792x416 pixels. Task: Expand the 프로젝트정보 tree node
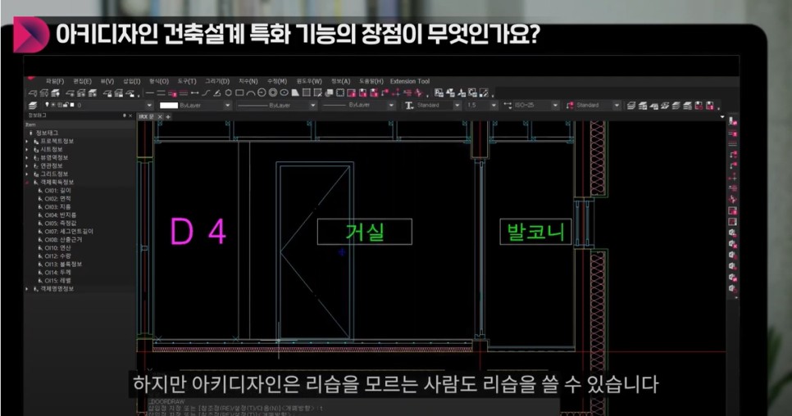(x=27, y=142)
